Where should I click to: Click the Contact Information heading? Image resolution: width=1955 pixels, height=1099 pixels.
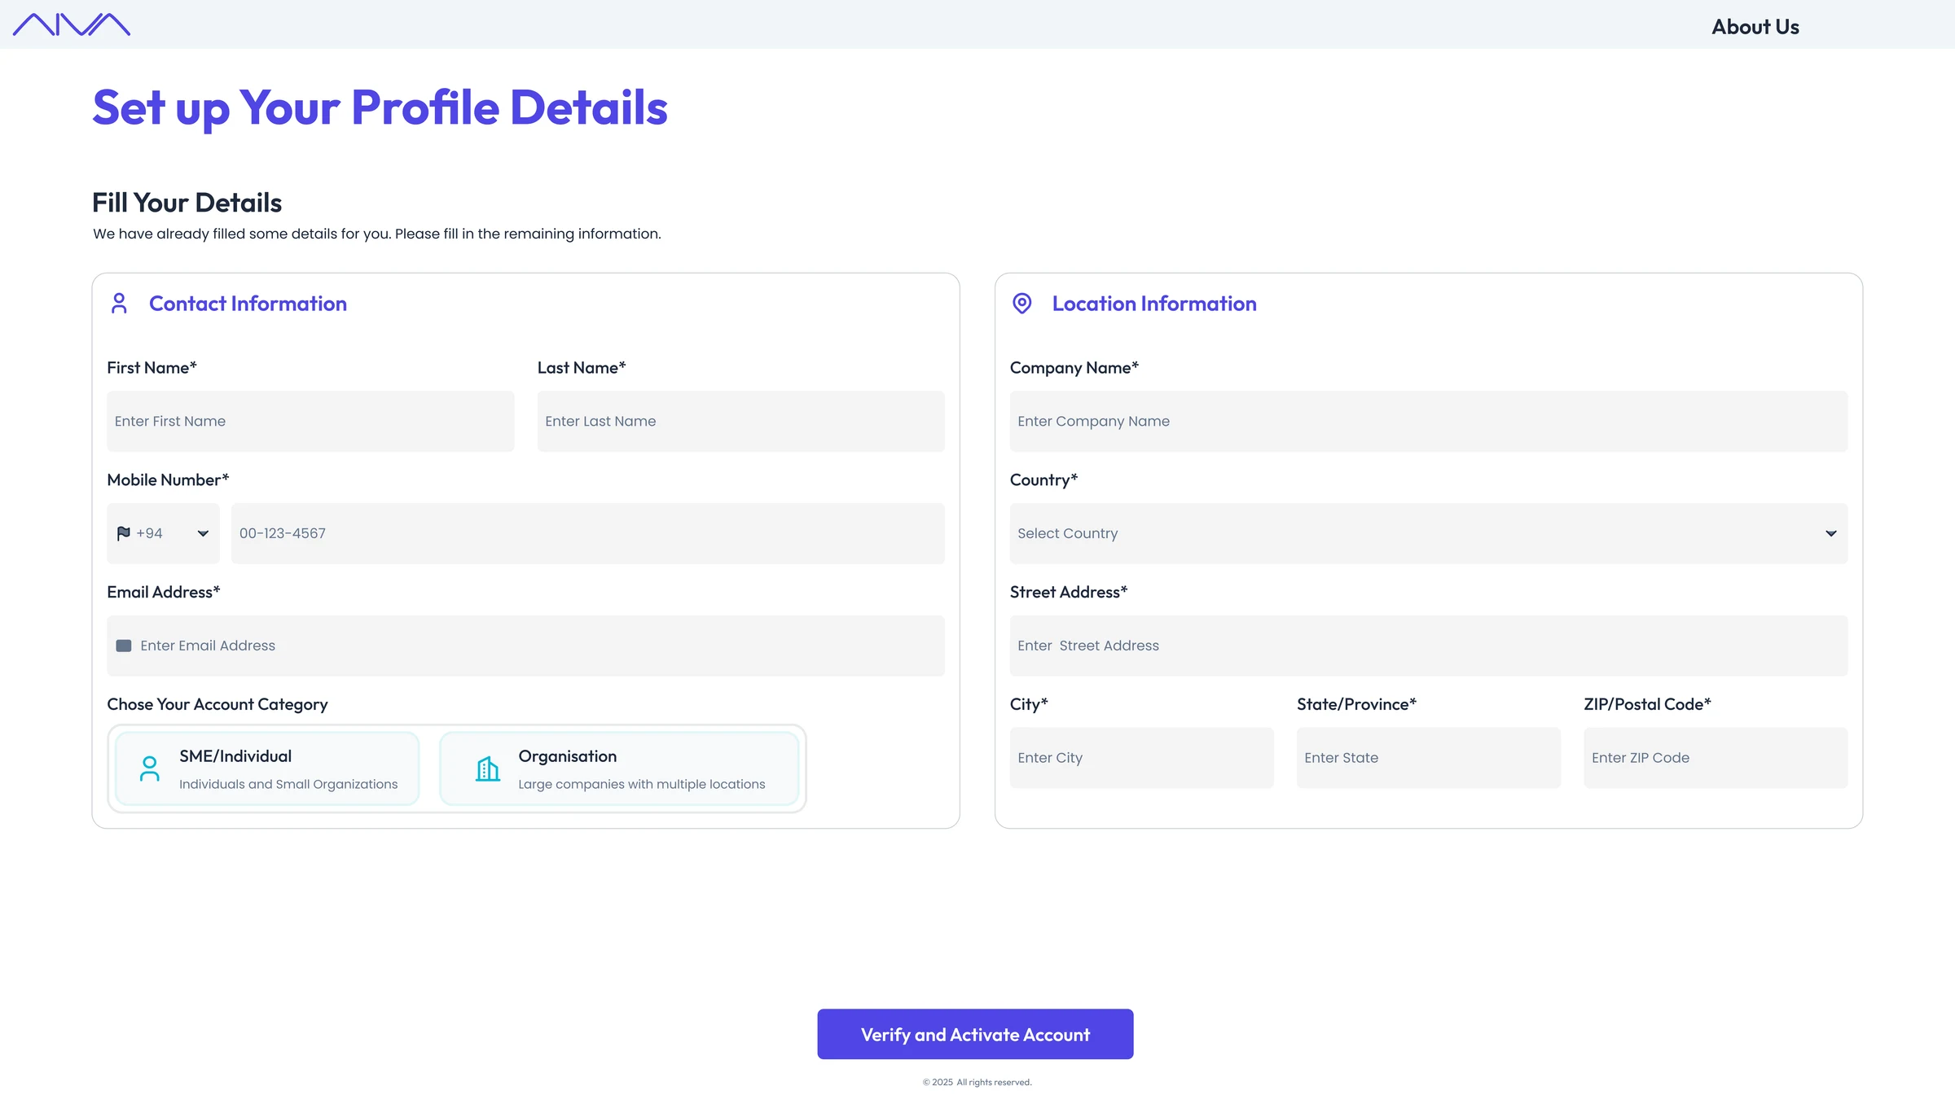tap(248, 304)
